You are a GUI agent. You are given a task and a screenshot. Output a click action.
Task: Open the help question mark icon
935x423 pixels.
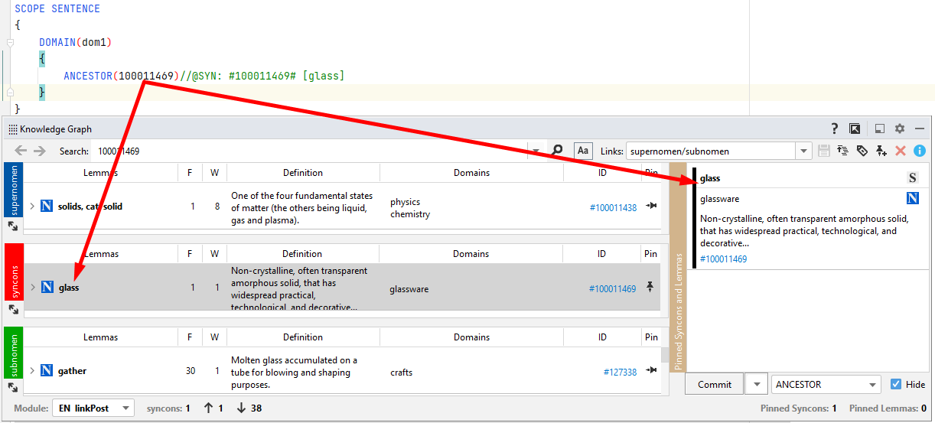coord(835,129)
